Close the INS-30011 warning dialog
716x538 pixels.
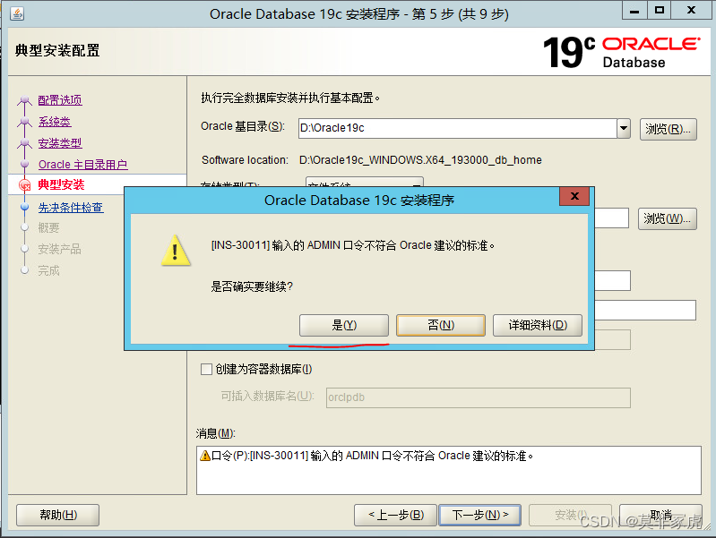click(x=574, y=196)
